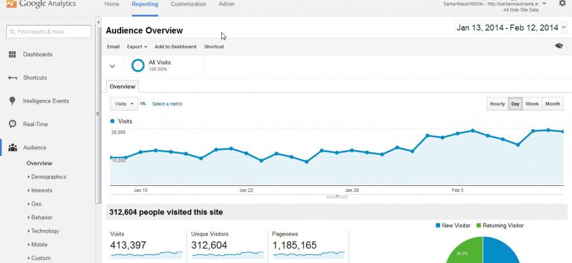Open the Visits metric dropdown
572x263 pixels.
[124, 104]
